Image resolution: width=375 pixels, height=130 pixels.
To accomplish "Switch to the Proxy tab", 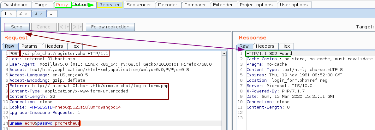I will click(62, 5).
